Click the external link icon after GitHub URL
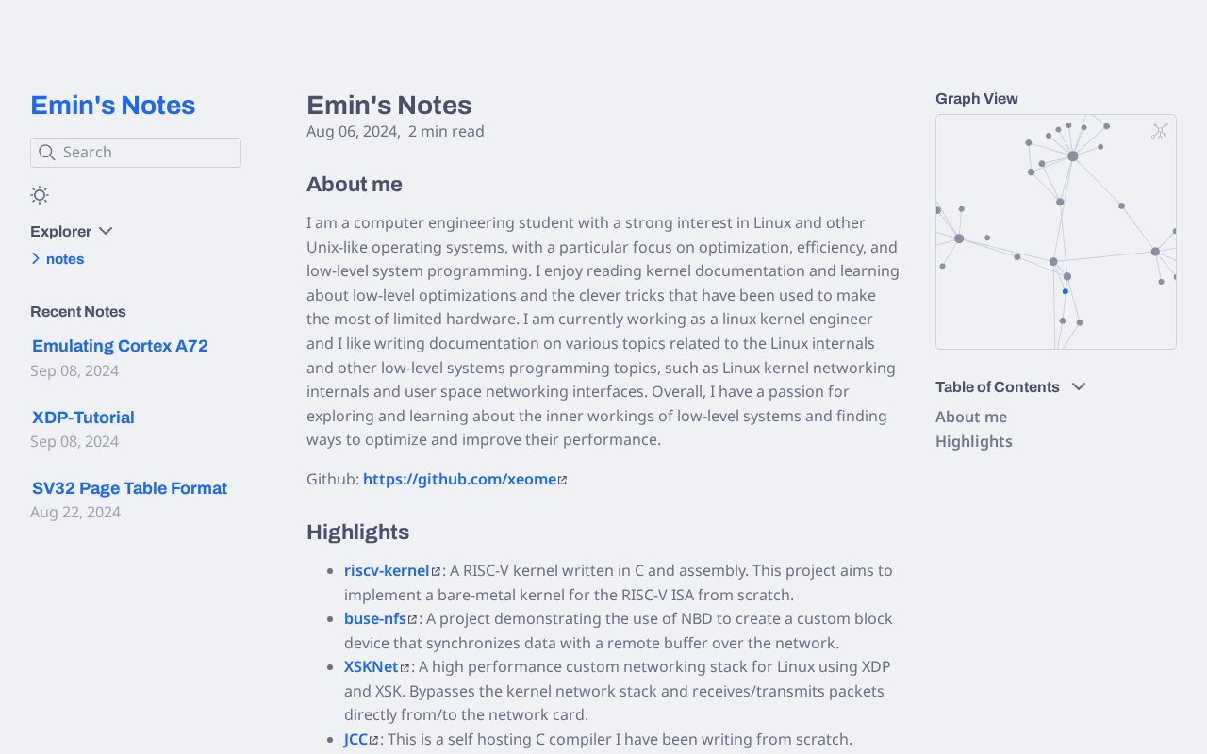This screenshot has height=754, width=1207. pyautogui.click(x=563, y=481)
